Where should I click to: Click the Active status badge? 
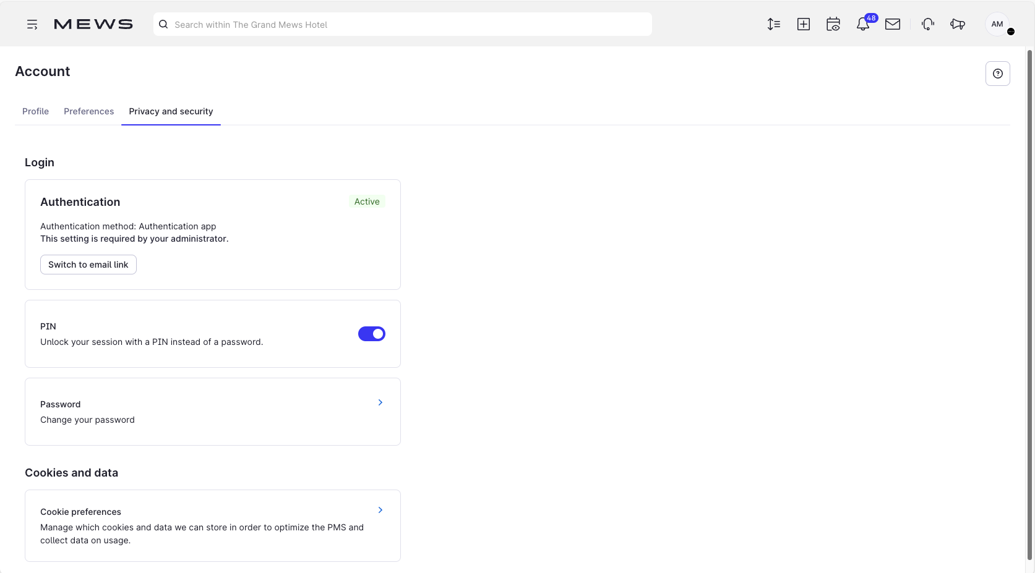pos(367,202)
